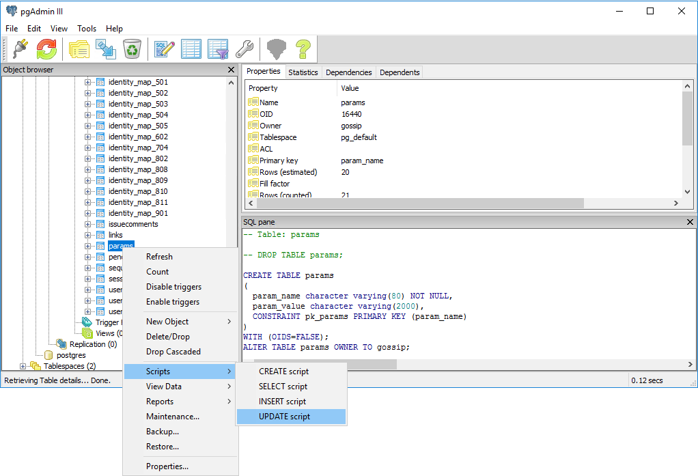This screenshot has width=698, height=476.
Task: Select the View Data grid icon
Action: (x=191, y=49)
